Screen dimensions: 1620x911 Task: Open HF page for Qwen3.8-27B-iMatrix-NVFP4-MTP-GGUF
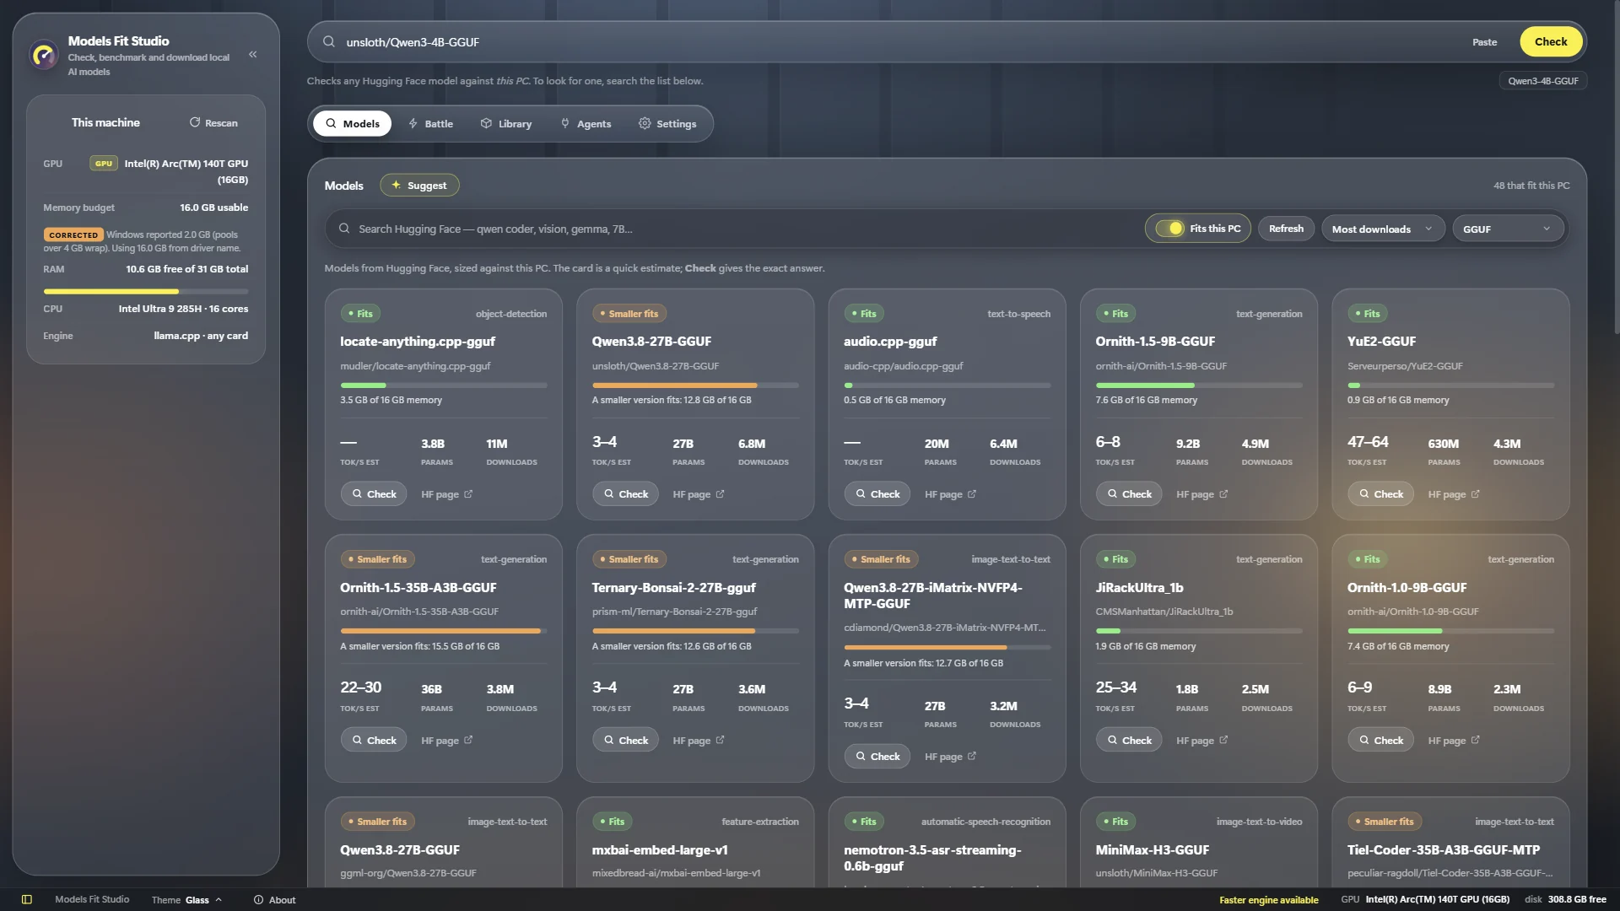[x=950, y=757]
